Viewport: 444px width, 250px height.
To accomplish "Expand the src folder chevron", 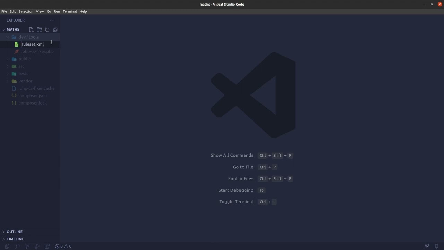I will click(8, 66).
